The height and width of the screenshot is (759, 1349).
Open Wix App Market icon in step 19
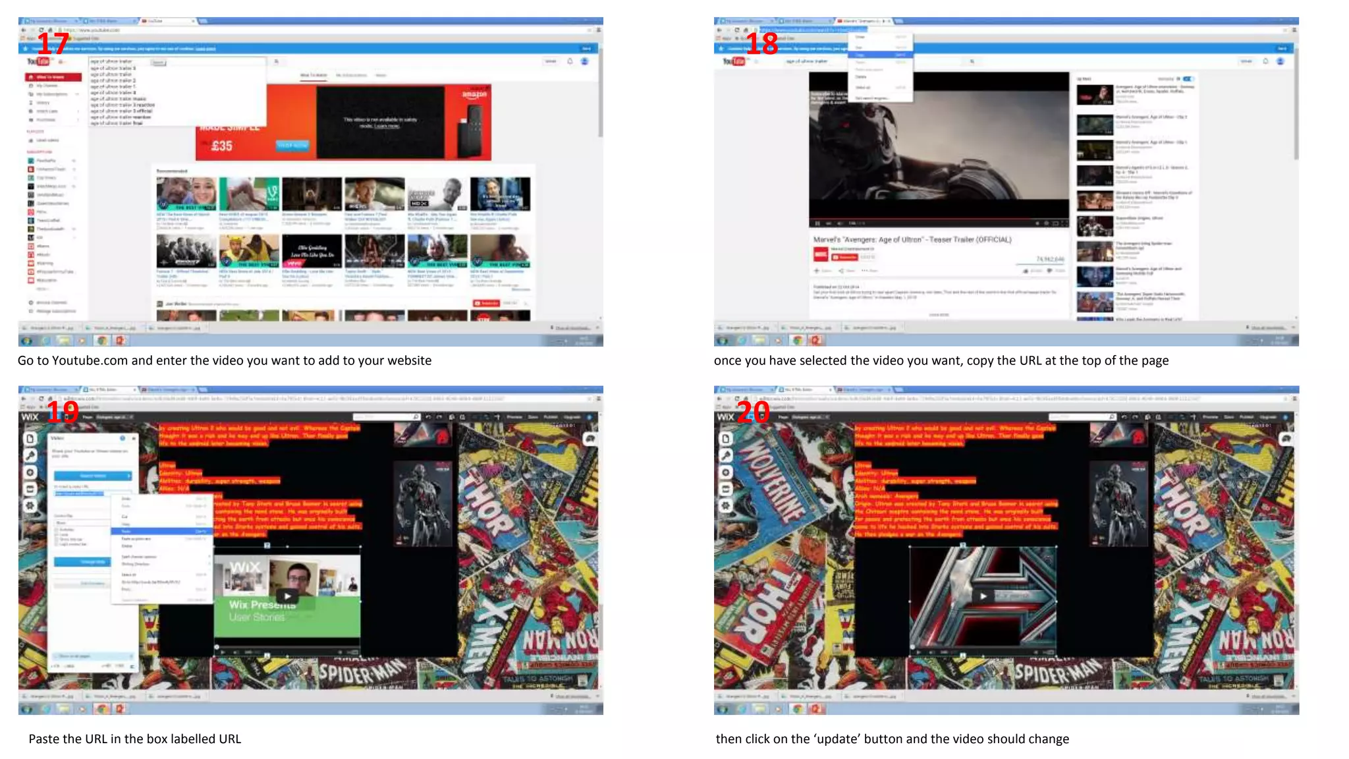coord(30,489)
